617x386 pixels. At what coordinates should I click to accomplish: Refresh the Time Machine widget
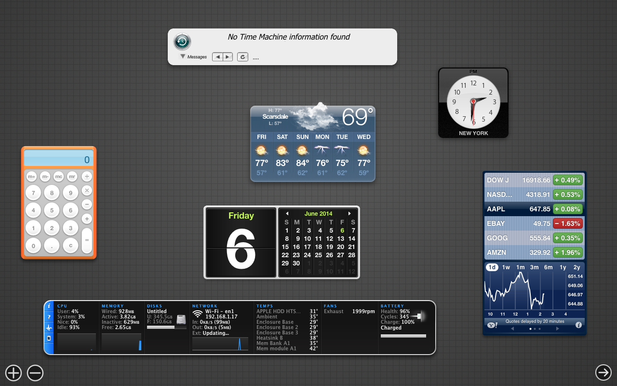(x=243, y=57)
